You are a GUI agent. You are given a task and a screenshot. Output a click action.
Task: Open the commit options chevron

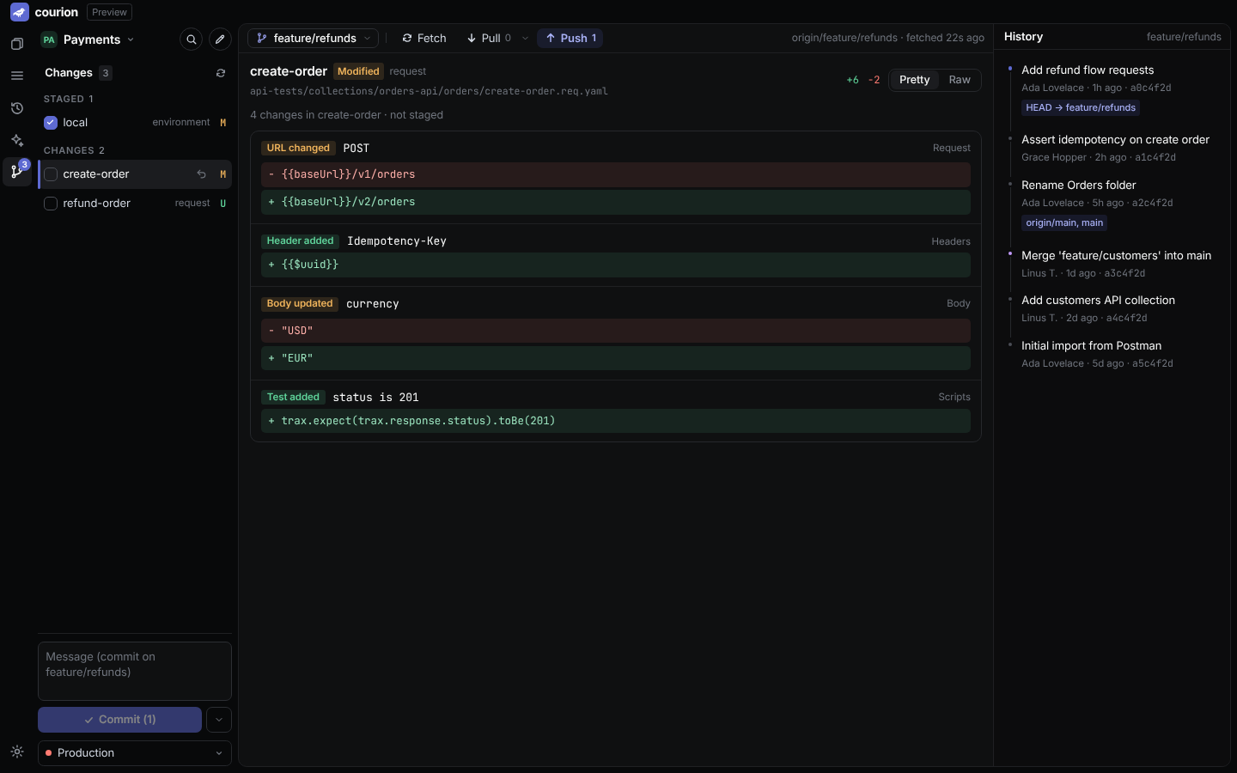(219, 720)
